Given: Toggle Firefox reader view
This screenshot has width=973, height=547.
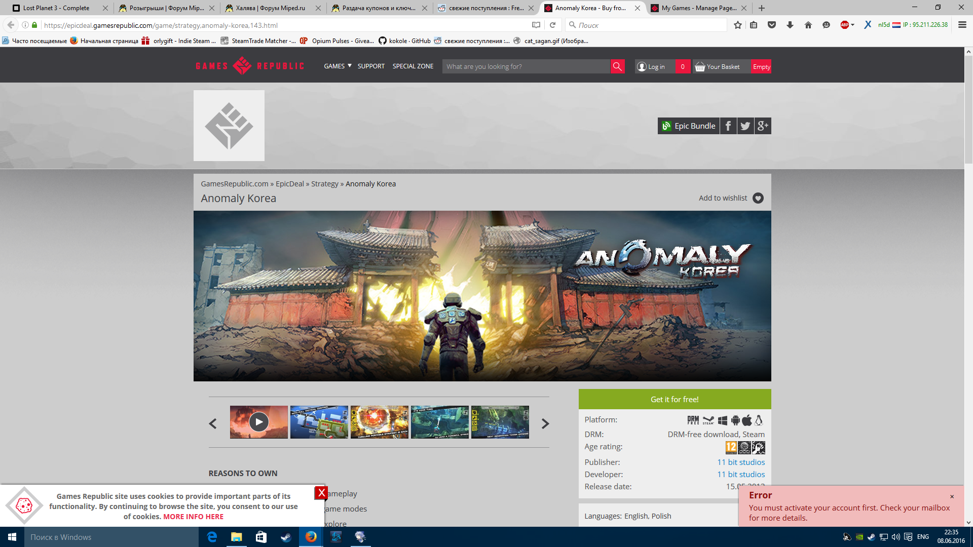Looking at the screenshot, I should [536, 25].
